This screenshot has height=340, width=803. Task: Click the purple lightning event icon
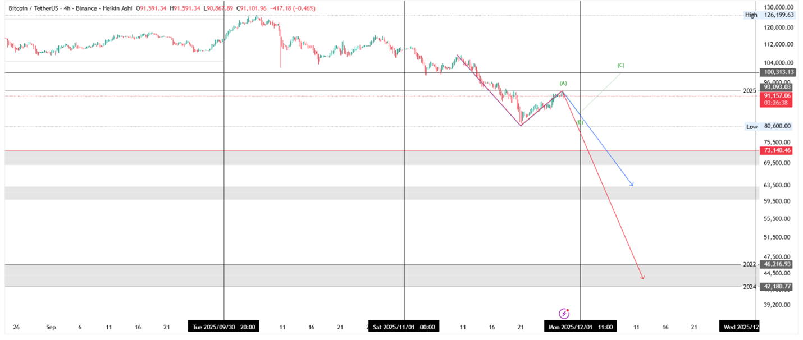coord(564,313)
